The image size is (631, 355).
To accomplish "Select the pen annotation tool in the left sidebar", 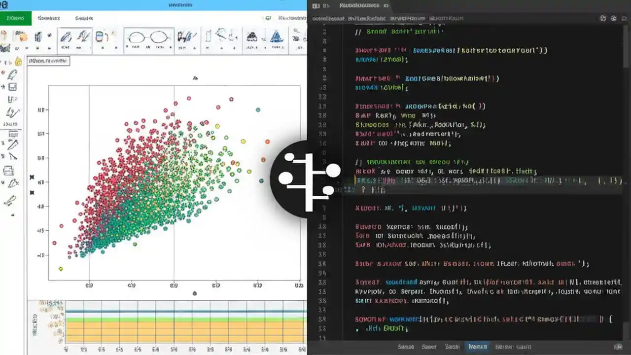I will (12, 74).
